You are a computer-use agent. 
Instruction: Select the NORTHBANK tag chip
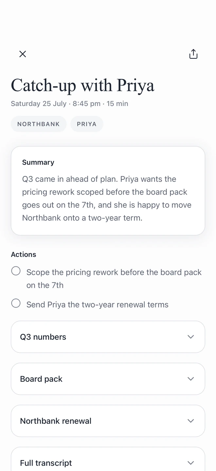click(x=39, y=124)
